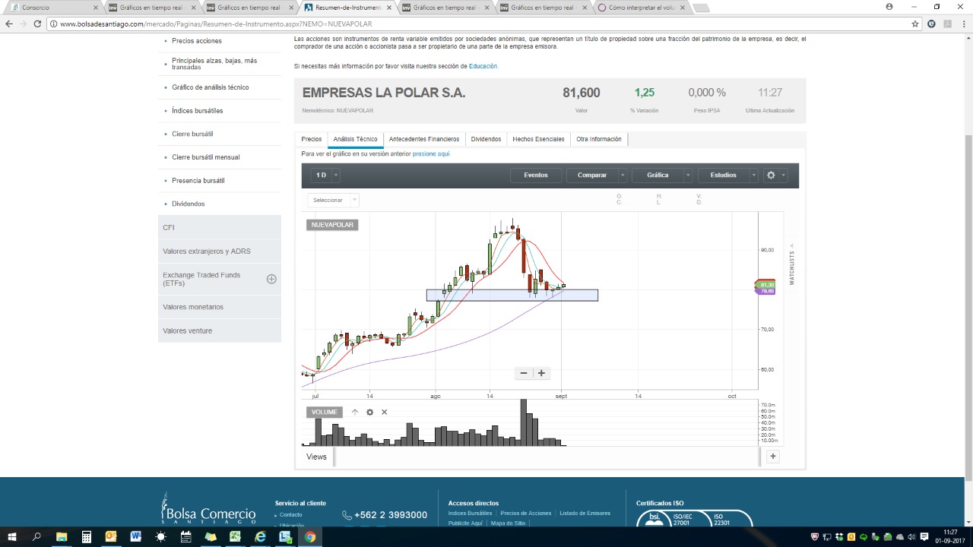Screen dimensions: 973x547
Task: Open Word from taskbar
Action: (x=136, y=536)
